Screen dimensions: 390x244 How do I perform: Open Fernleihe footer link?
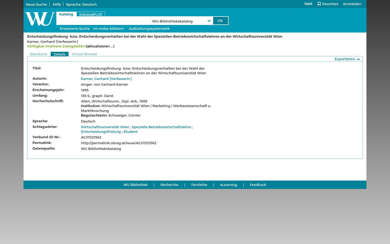[x=199, y=185]
